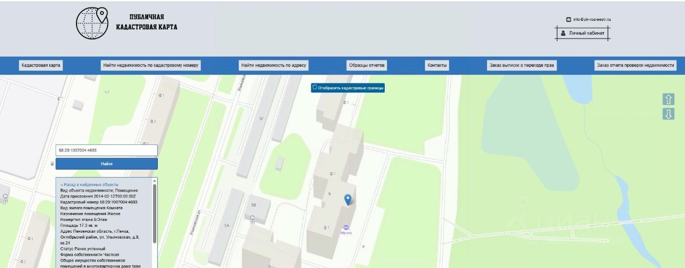This screenshot has width=685, height=268.
Task: Click the blue location pin on the map
Action: (348, 200)
